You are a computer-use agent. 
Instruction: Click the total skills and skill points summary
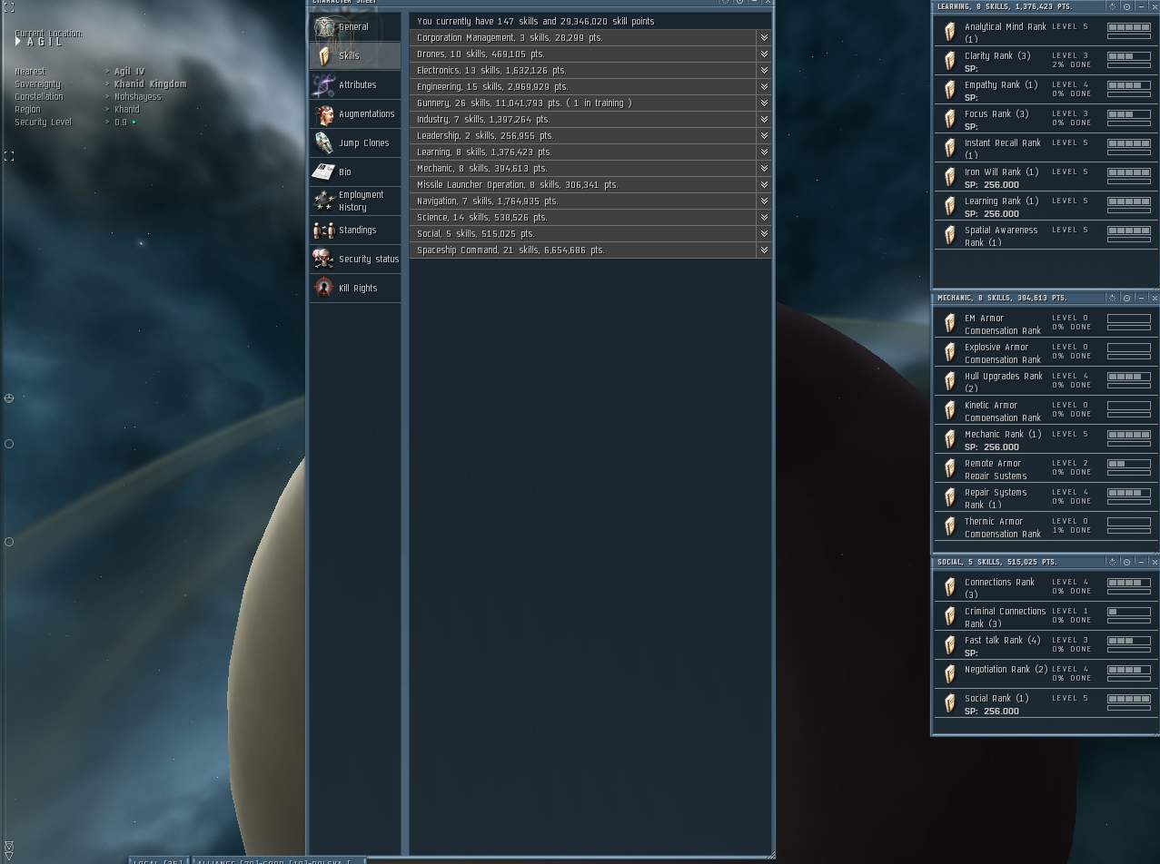536,21
